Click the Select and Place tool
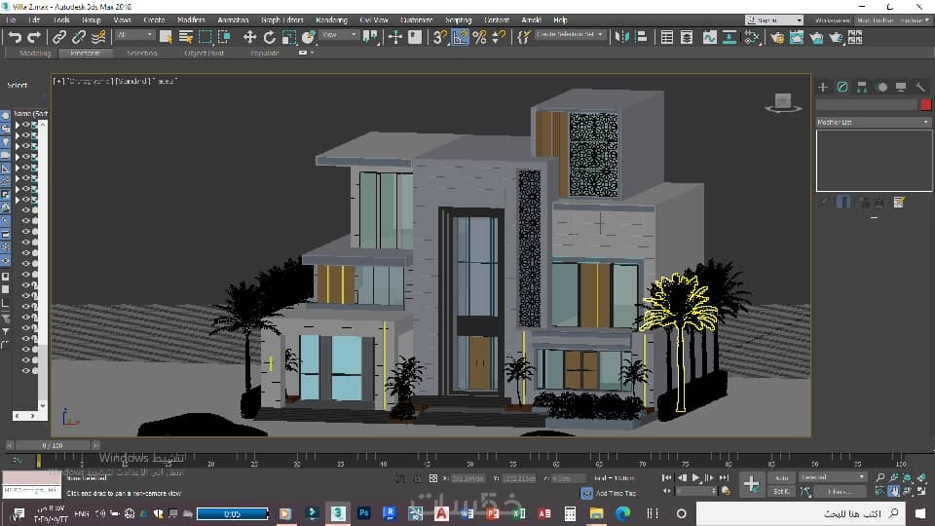Viewport: 935px width, 526px height. pos(309,37)
